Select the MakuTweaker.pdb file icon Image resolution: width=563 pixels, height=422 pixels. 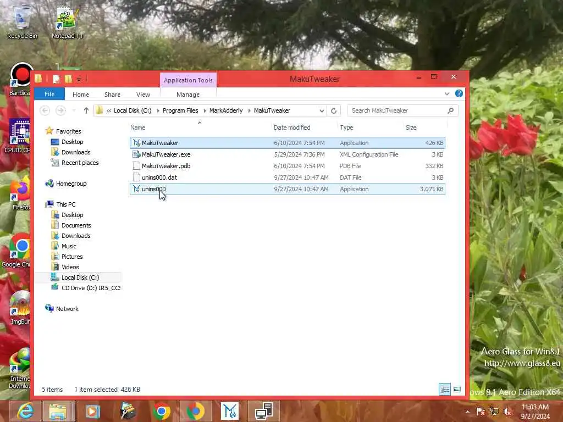136,166
